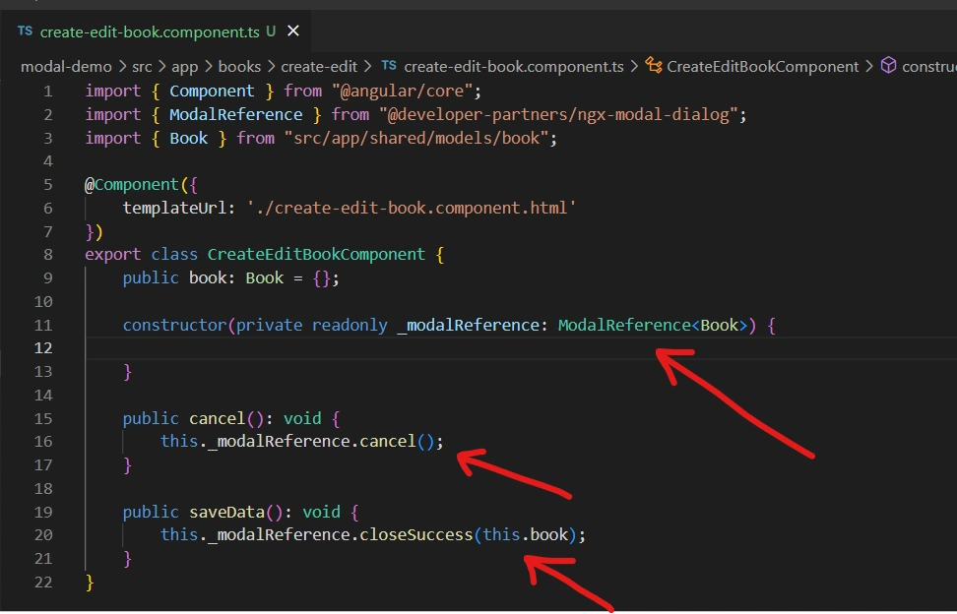Click the closeSuccess method call
This screenshot has height=614, width=957.
point(415,535)
